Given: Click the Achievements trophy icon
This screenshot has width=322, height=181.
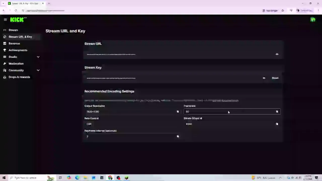Looking at the screenshot, I should [x=5, y=50].
